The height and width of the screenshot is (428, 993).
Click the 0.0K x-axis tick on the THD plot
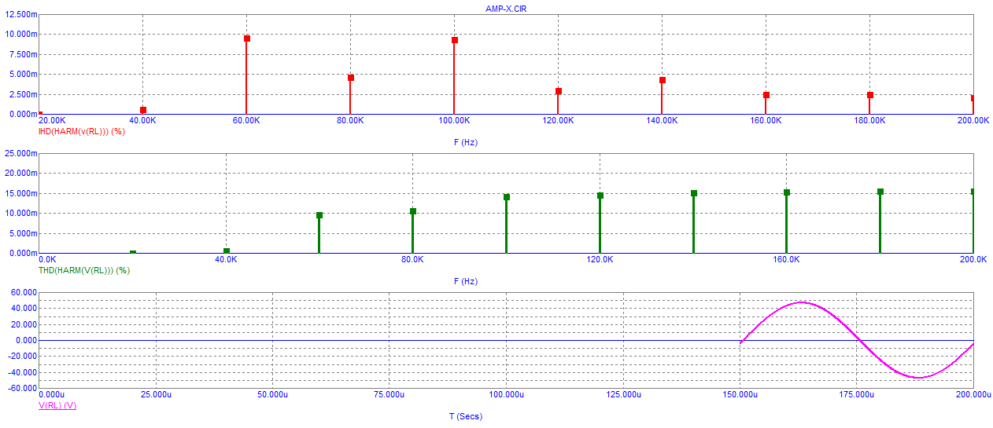(x=47, y=259)
